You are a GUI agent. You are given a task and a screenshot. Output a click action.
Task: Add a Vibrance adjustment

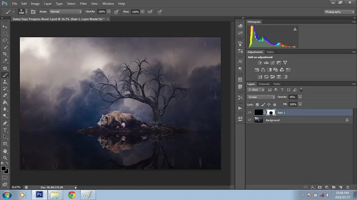click(285, 63)
